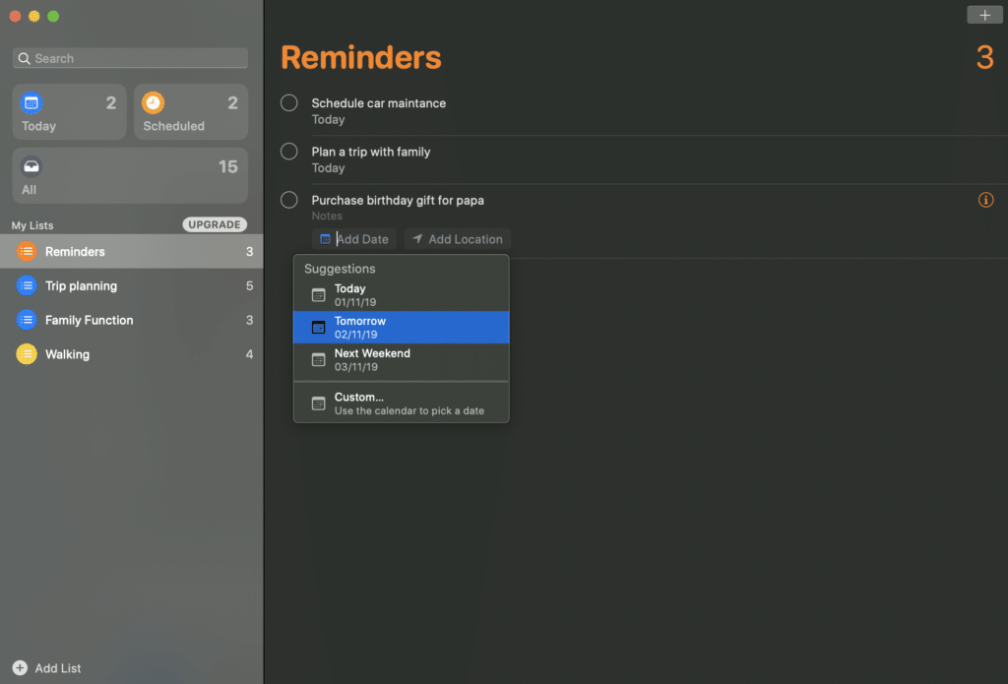Screen dimensions: 1008x684
Task: Click the UPGRADE button beside My Lists
Action: (x=215, y=224)
